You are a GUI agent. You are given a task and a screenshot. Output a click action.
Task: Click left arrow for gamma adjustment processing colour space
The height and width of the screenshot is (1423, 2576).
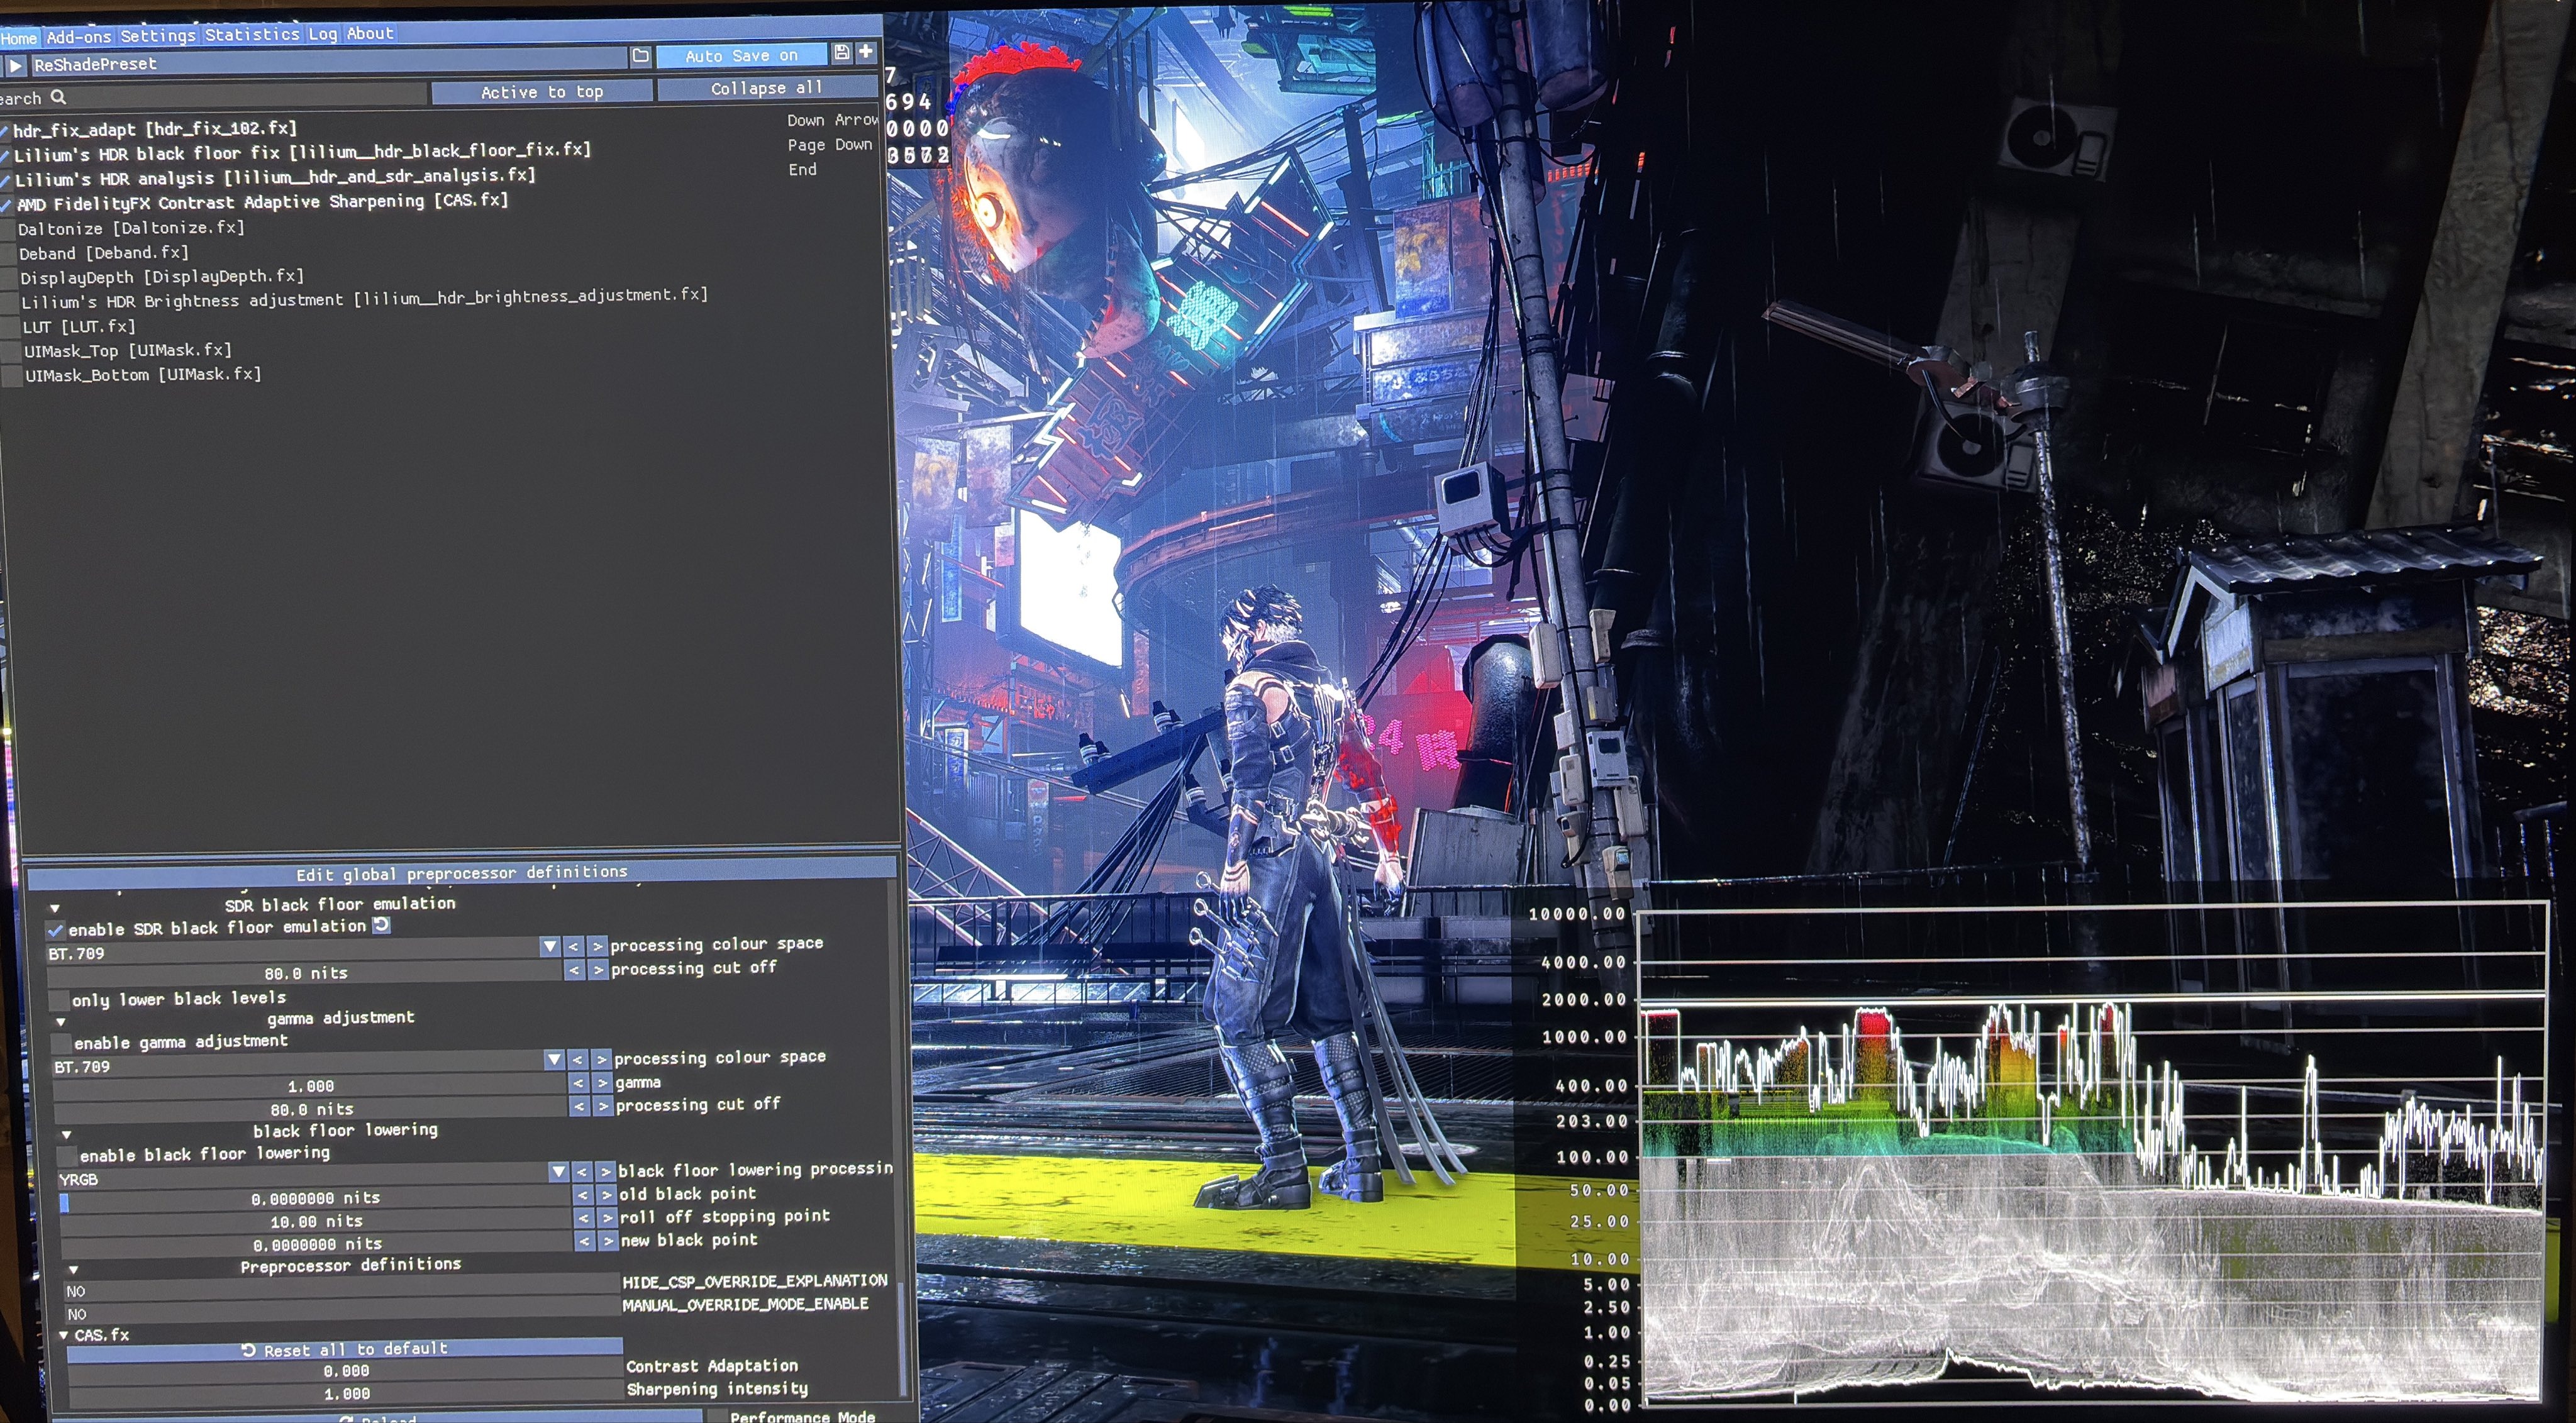coord(577,1059)
